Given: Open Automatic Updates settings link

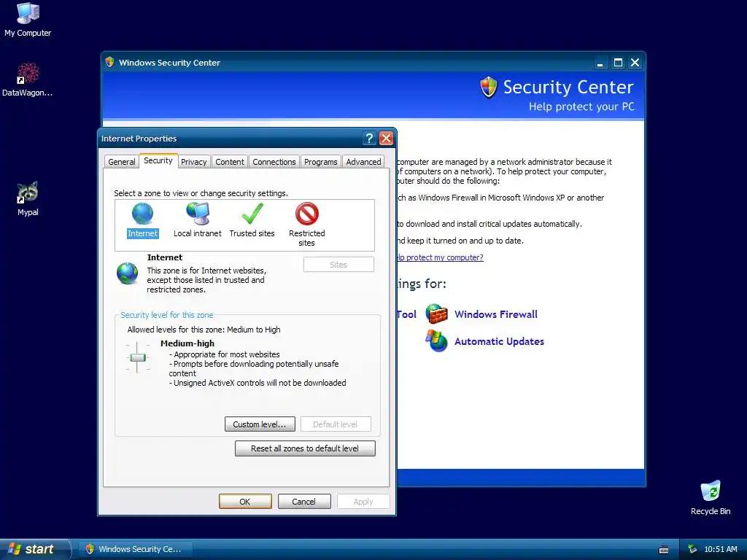Looking at the screenshot, I should click(499, 341).
